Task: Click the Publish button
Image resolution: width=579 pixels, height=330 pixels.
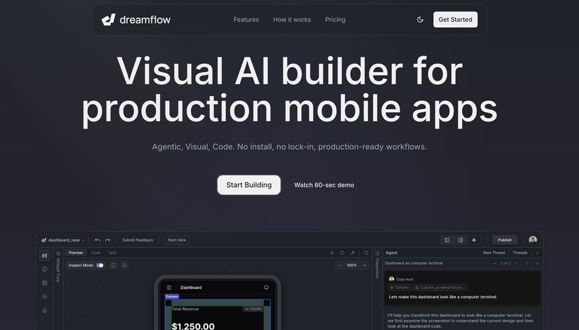Action: tap(504, 240)
